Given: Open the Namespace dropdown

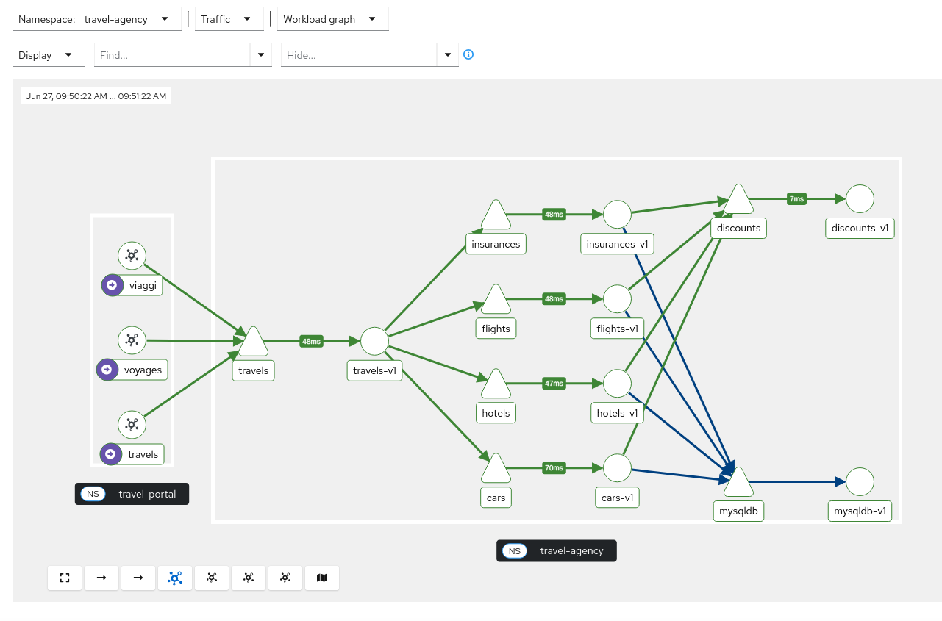Looking at the screenshot, I should point(163,19).
